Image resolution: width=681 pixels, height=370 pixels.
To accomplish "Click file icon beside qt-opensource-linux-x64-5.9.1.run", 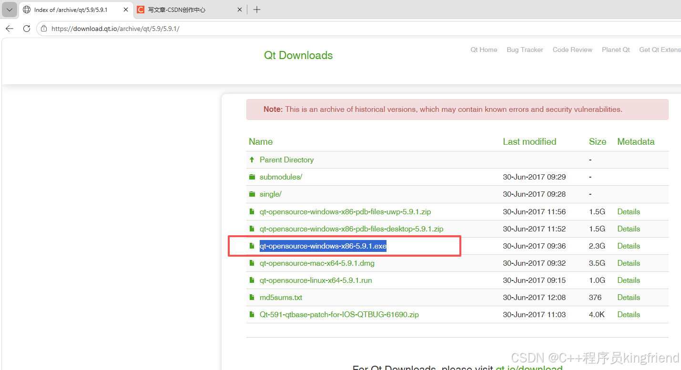I will [x=252, y=280].
